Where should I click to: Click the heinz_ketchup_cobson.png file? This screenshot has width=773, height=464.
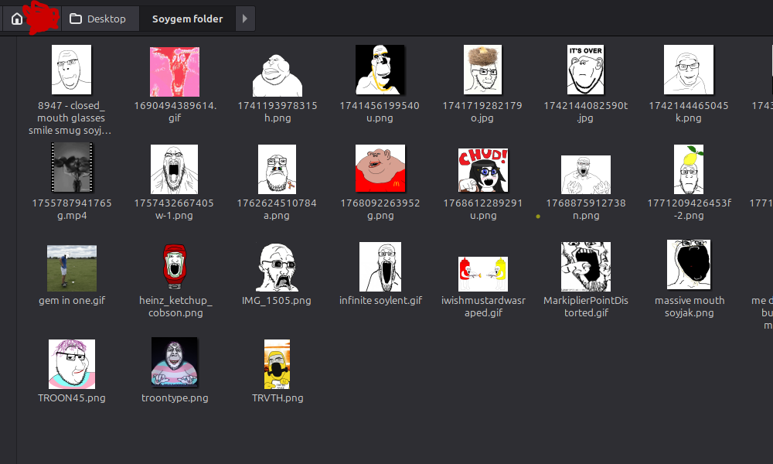[x=175, y=267]
